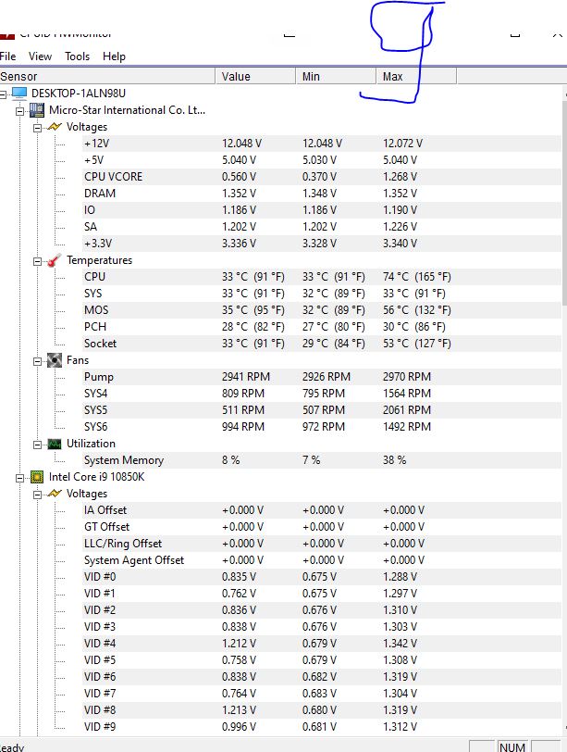Select the CPU temperature row
This screenshot has width=567, height=752.
pos(322,277)
